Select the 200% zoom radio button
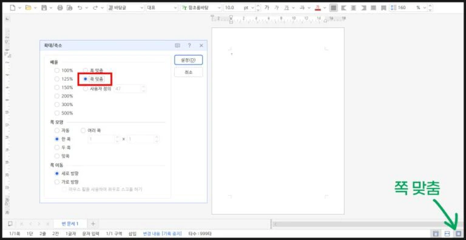This screenshot has height=240, width=466. (x=57, y=96)
